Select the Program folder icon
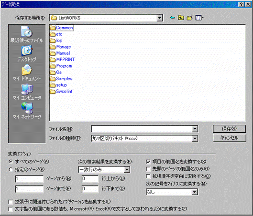The image size is (253, 216). coord(53,66)
